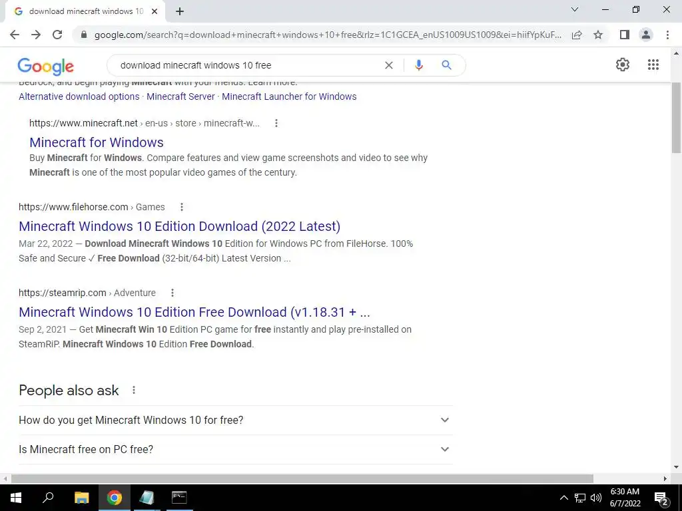Click the Google logo
Image resolution: width=682 pixels, height=511 pixels.
[46, 66]
